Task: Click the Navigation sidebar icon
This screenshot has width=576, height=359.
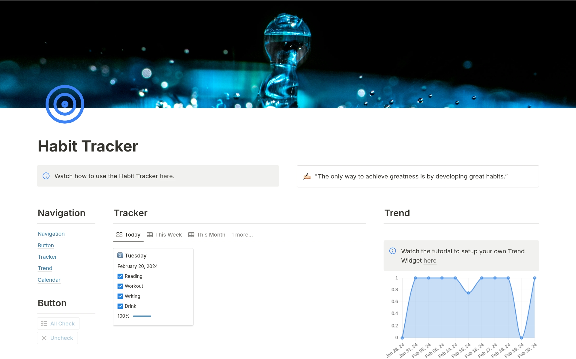Action: click(51, 233)
